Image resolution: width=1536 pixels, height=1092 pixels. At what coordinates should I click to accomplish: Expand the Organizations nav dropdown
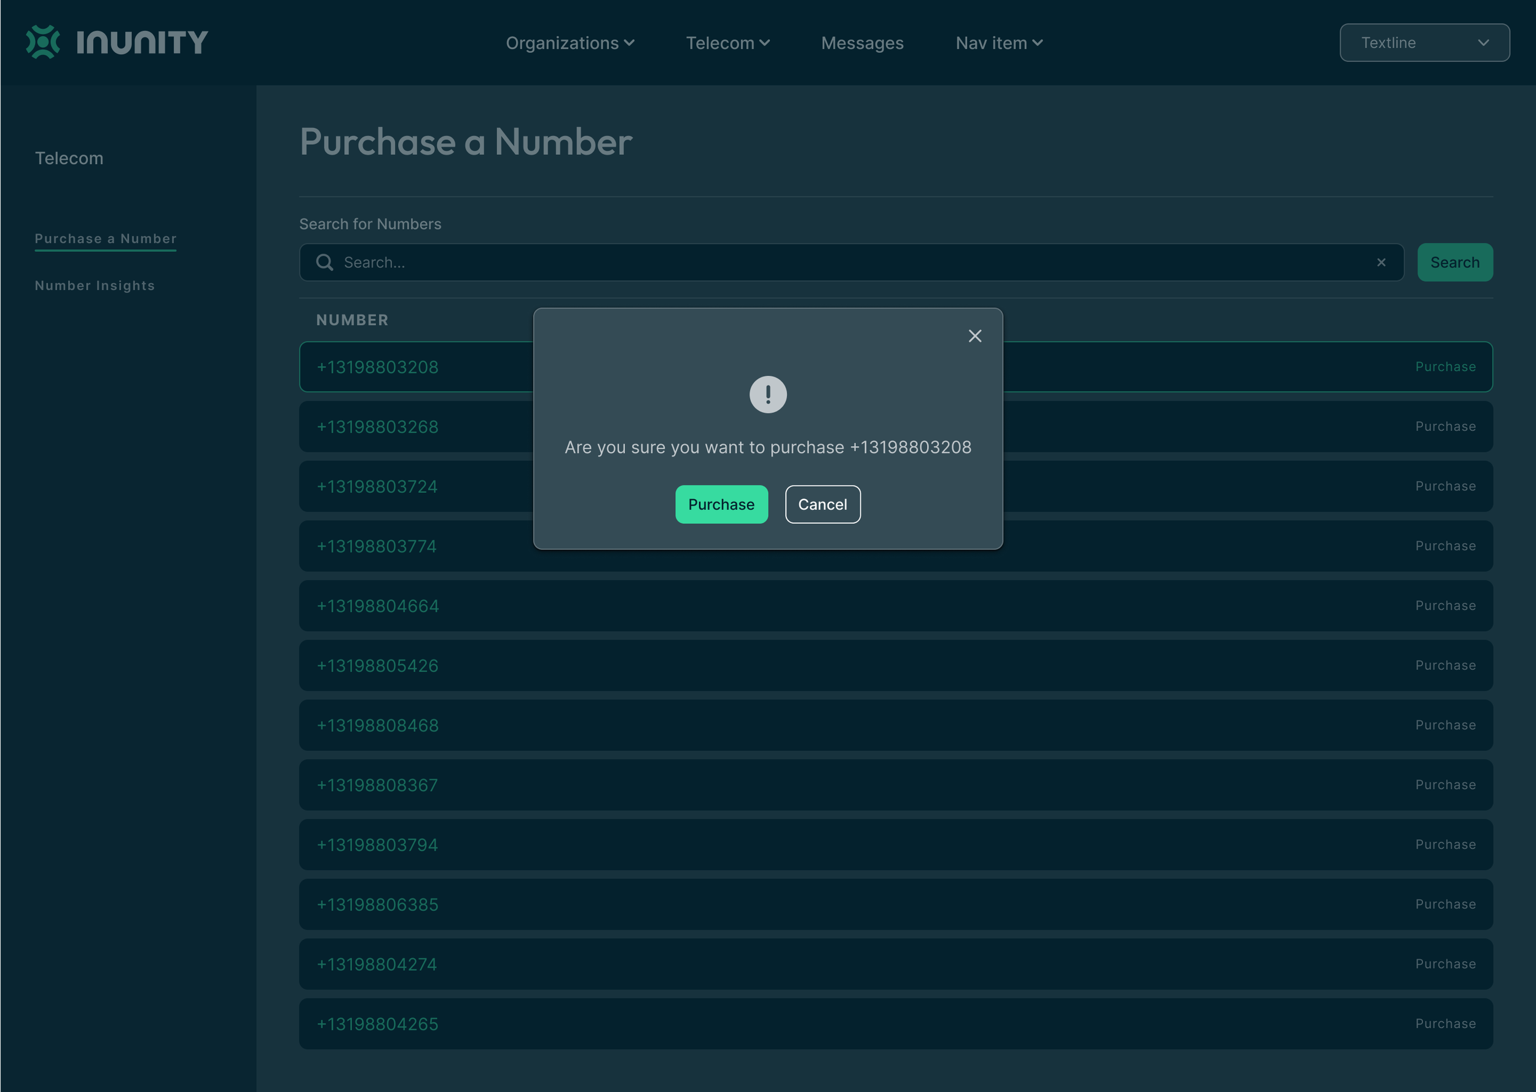pyautogui.click(x=570, y=43)
